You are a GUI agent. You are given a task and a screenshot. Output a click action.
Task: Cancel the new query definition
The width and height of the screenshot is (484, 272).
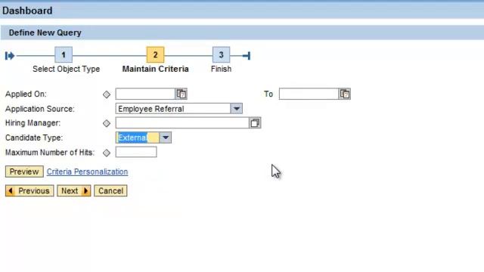click(110, 191)
